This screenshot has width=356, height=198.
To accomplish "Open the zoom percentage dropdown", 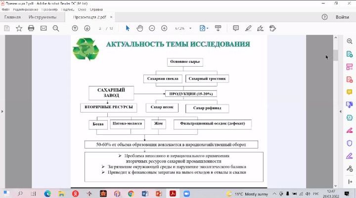I will pyautogui.click(x=190, y=28).
